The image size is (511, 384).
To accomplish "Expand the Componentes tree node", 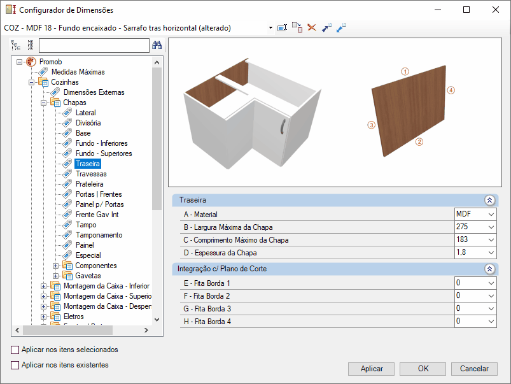I will [56, 266].
